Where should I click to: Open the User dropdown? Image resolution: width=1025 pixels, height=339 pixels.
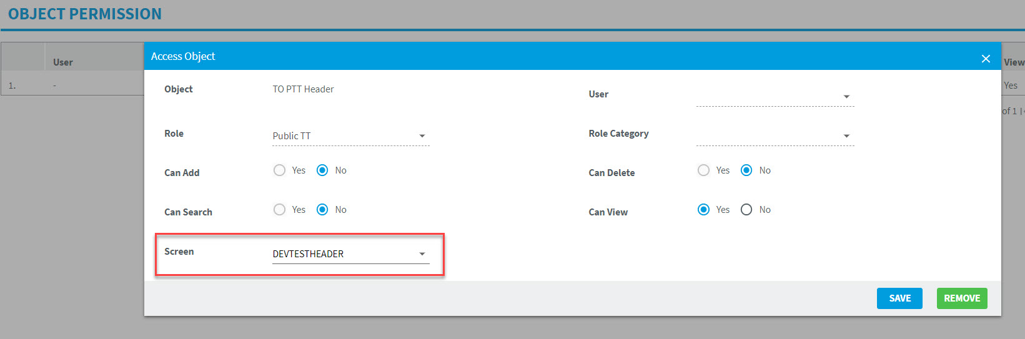775,97
